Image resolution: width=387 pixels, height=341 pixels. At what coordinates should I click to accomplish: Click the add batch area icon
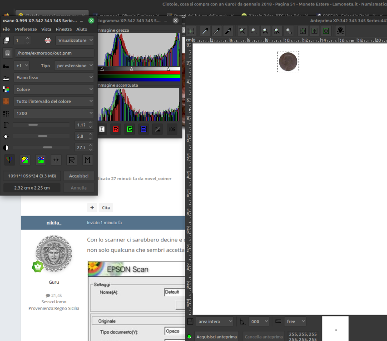(x=191, y=31)
